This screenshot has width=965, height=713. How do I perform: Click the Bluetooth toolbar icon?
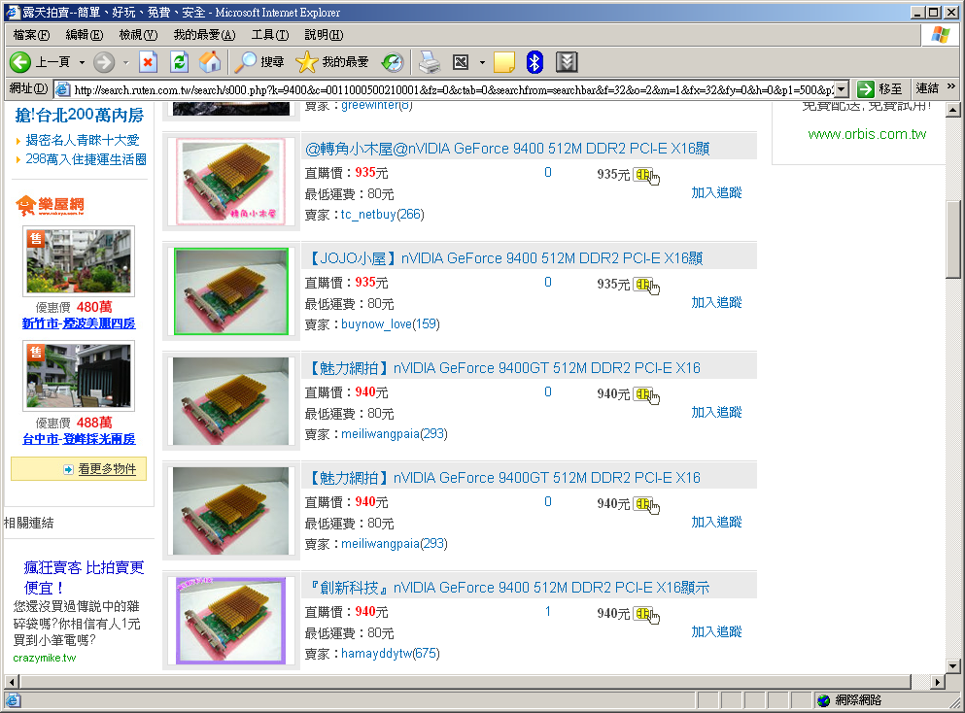pos(534,62)
